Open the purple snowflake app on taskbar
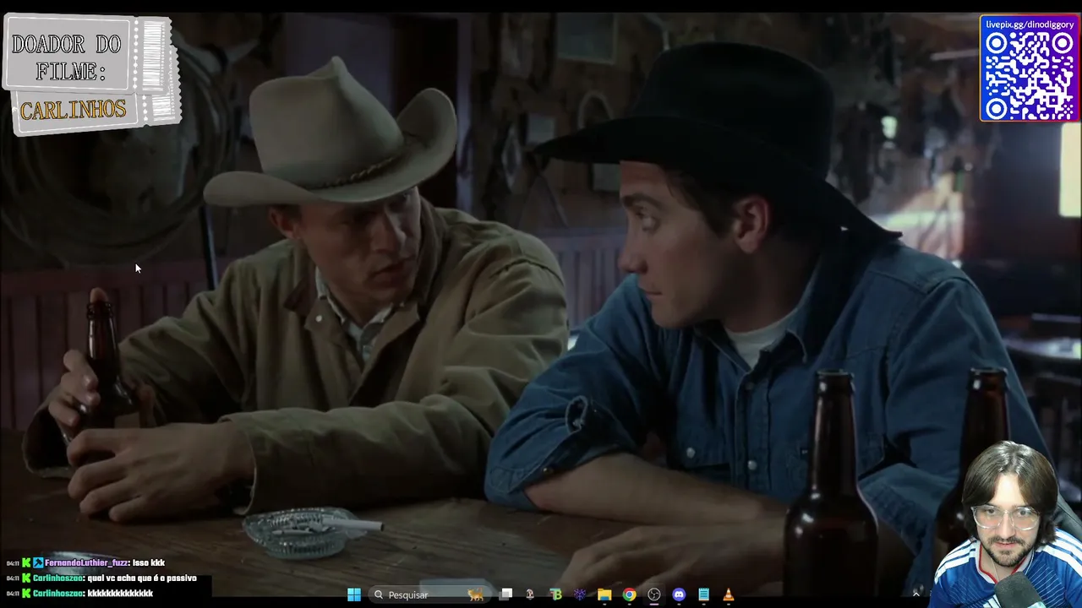 580,594
